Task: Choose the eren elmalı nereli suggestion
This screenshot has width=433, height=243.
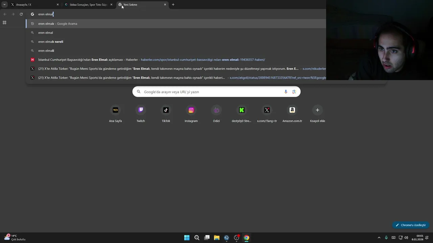Action: click(x=176, y=42)
